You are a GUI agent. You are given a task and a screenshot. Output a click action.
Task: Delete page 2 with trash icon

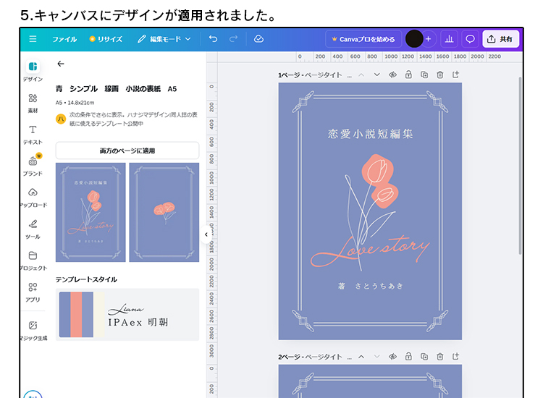click(439, 357)
